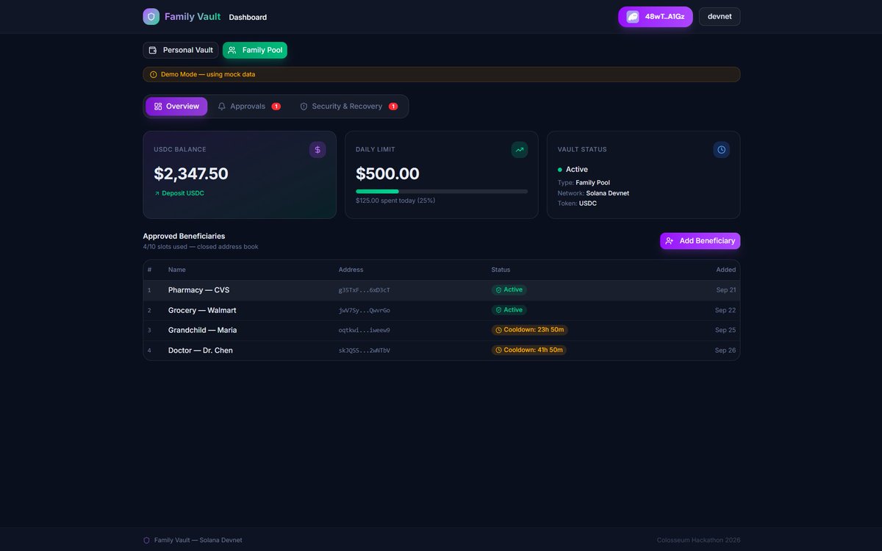Click the Token: USDC line
The width and height of the screenshot is (882, 551).
(577, 204)
